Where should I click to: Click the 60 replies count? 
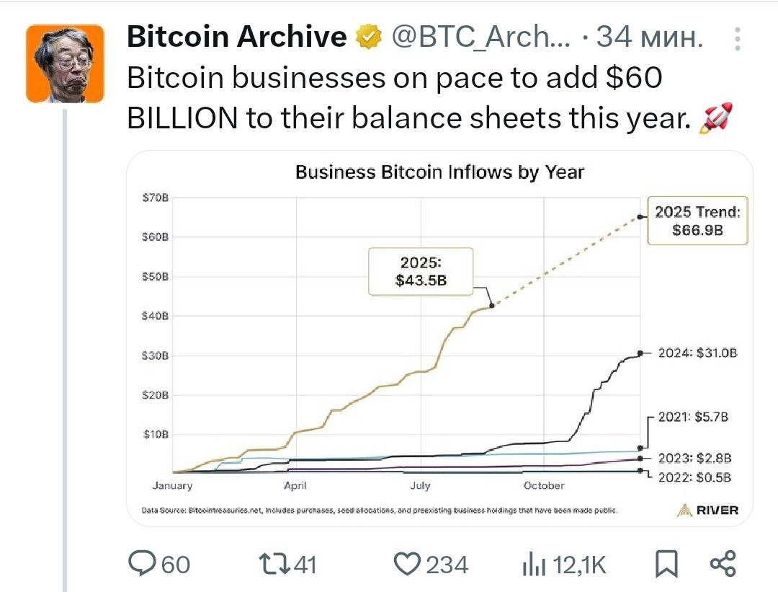[x=176, y=565]
